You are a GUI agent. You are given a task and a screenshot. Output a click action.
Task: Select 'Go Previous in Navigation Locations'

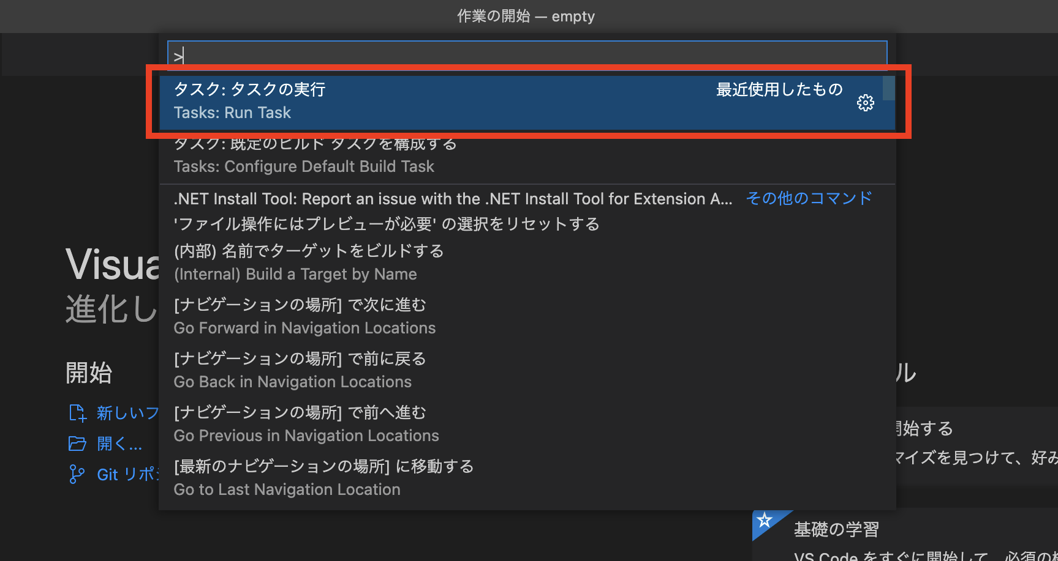[x=527, y=425]
